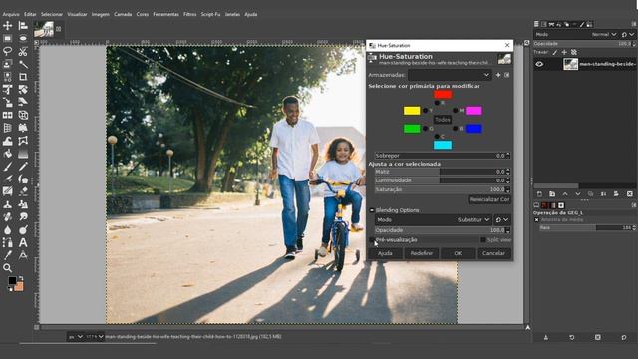Click the Todos master button
Image resolution: width=638 pixels, height=359 pixels.
[x=443, y=120]
